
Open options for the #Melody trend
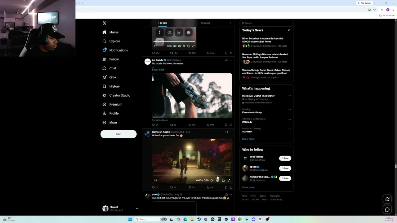pyautogui.click(x=290, y=119)
